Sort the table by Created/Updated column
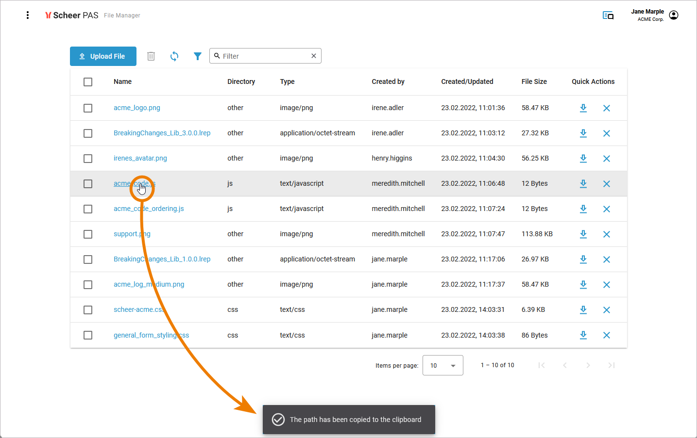Image resolution: width=697 pixels, height=438 pixels. coord(467,81)
